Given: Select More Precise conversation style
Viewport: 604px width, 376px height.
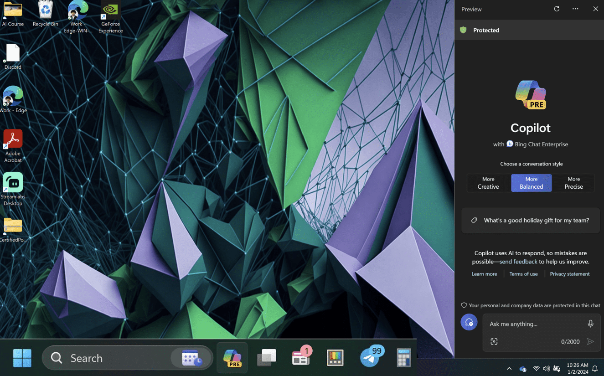Looking at the screenshot, I should pos(573,183).
